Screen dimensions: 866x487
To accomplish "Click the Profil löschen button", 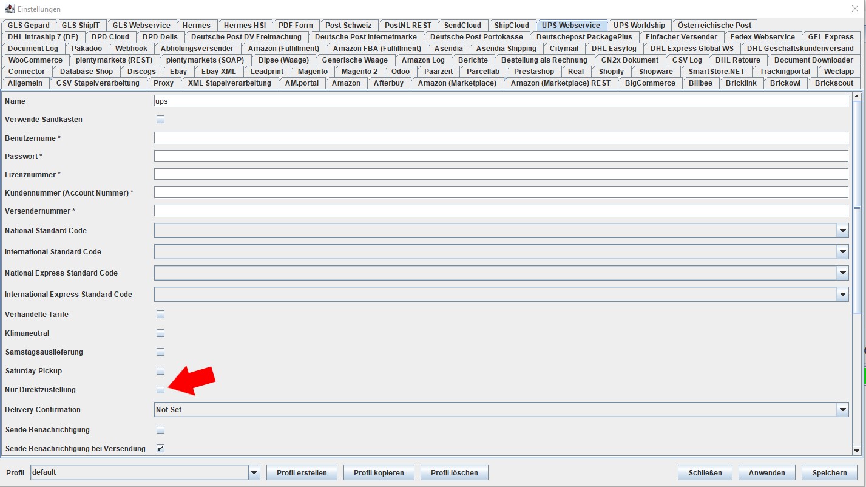I will click(x=455, y=473).
